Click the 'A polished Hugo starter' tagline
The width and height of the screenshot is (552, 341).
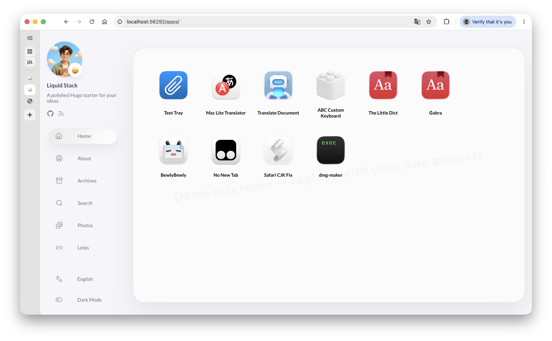pyautogui.click(x=82, y=98)
